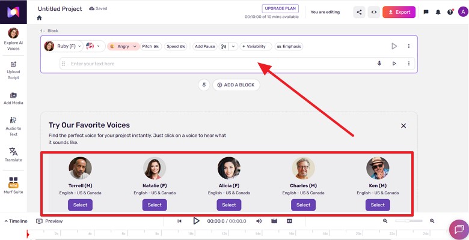
Task: Click the Variability button
Action: pos(256,47)
